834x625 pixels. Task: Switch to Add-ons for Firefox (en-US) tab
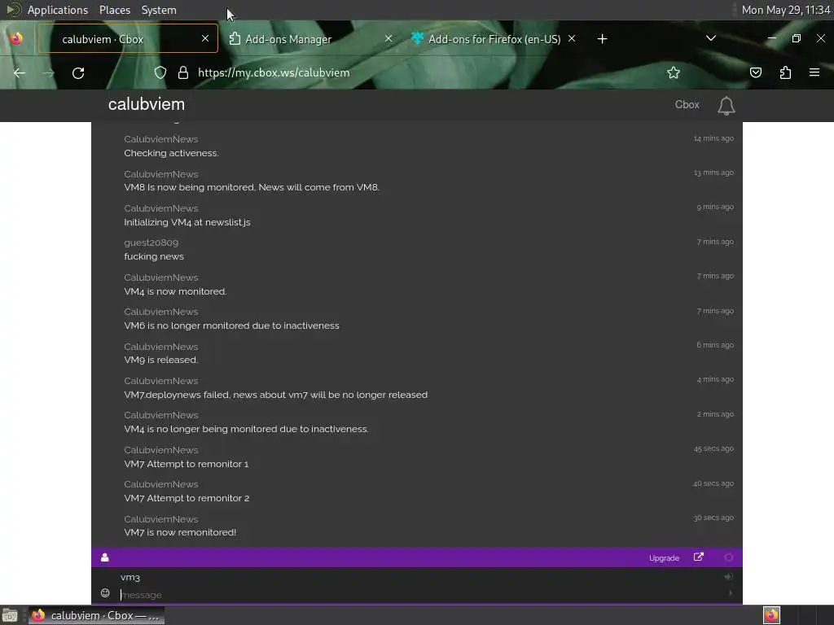coord(494,39)
